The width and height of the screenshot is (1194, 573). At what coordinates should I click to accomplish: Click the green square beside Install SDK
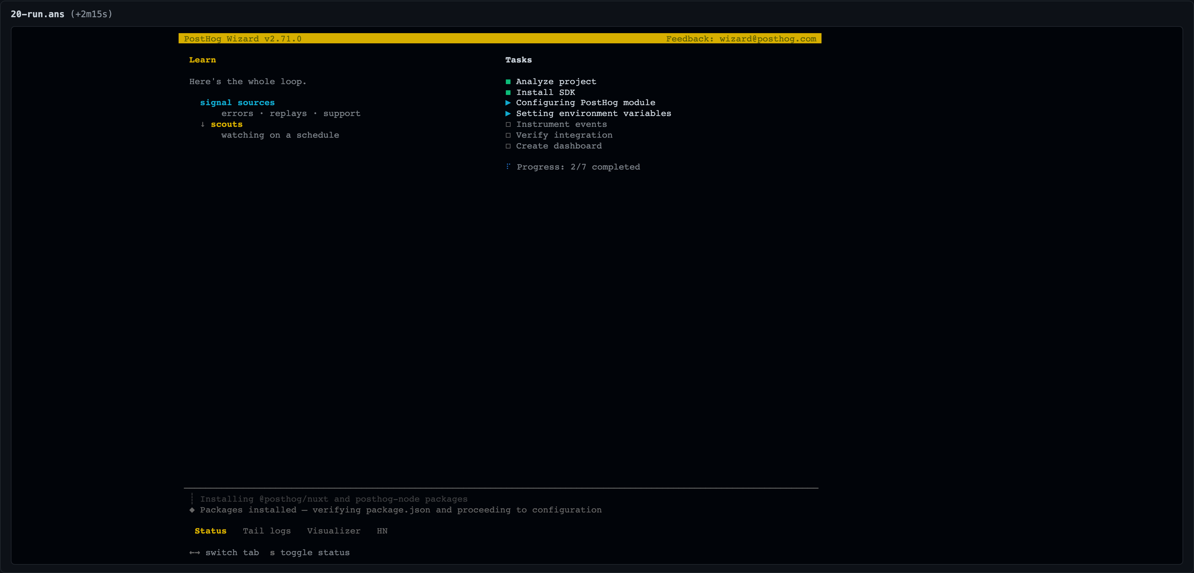tap(508, 92)
